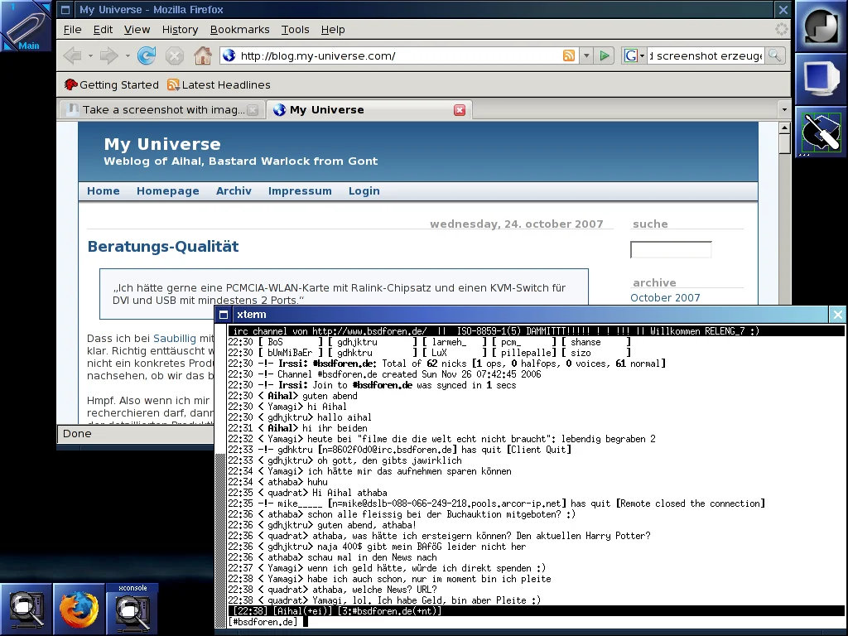
Task: Open the History menu
Action: (x=180, y=30)
